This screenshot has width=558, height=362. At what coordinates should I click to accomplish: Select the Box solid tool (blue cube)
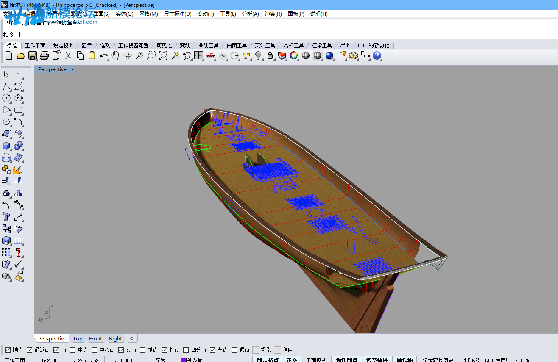(6, 146)
